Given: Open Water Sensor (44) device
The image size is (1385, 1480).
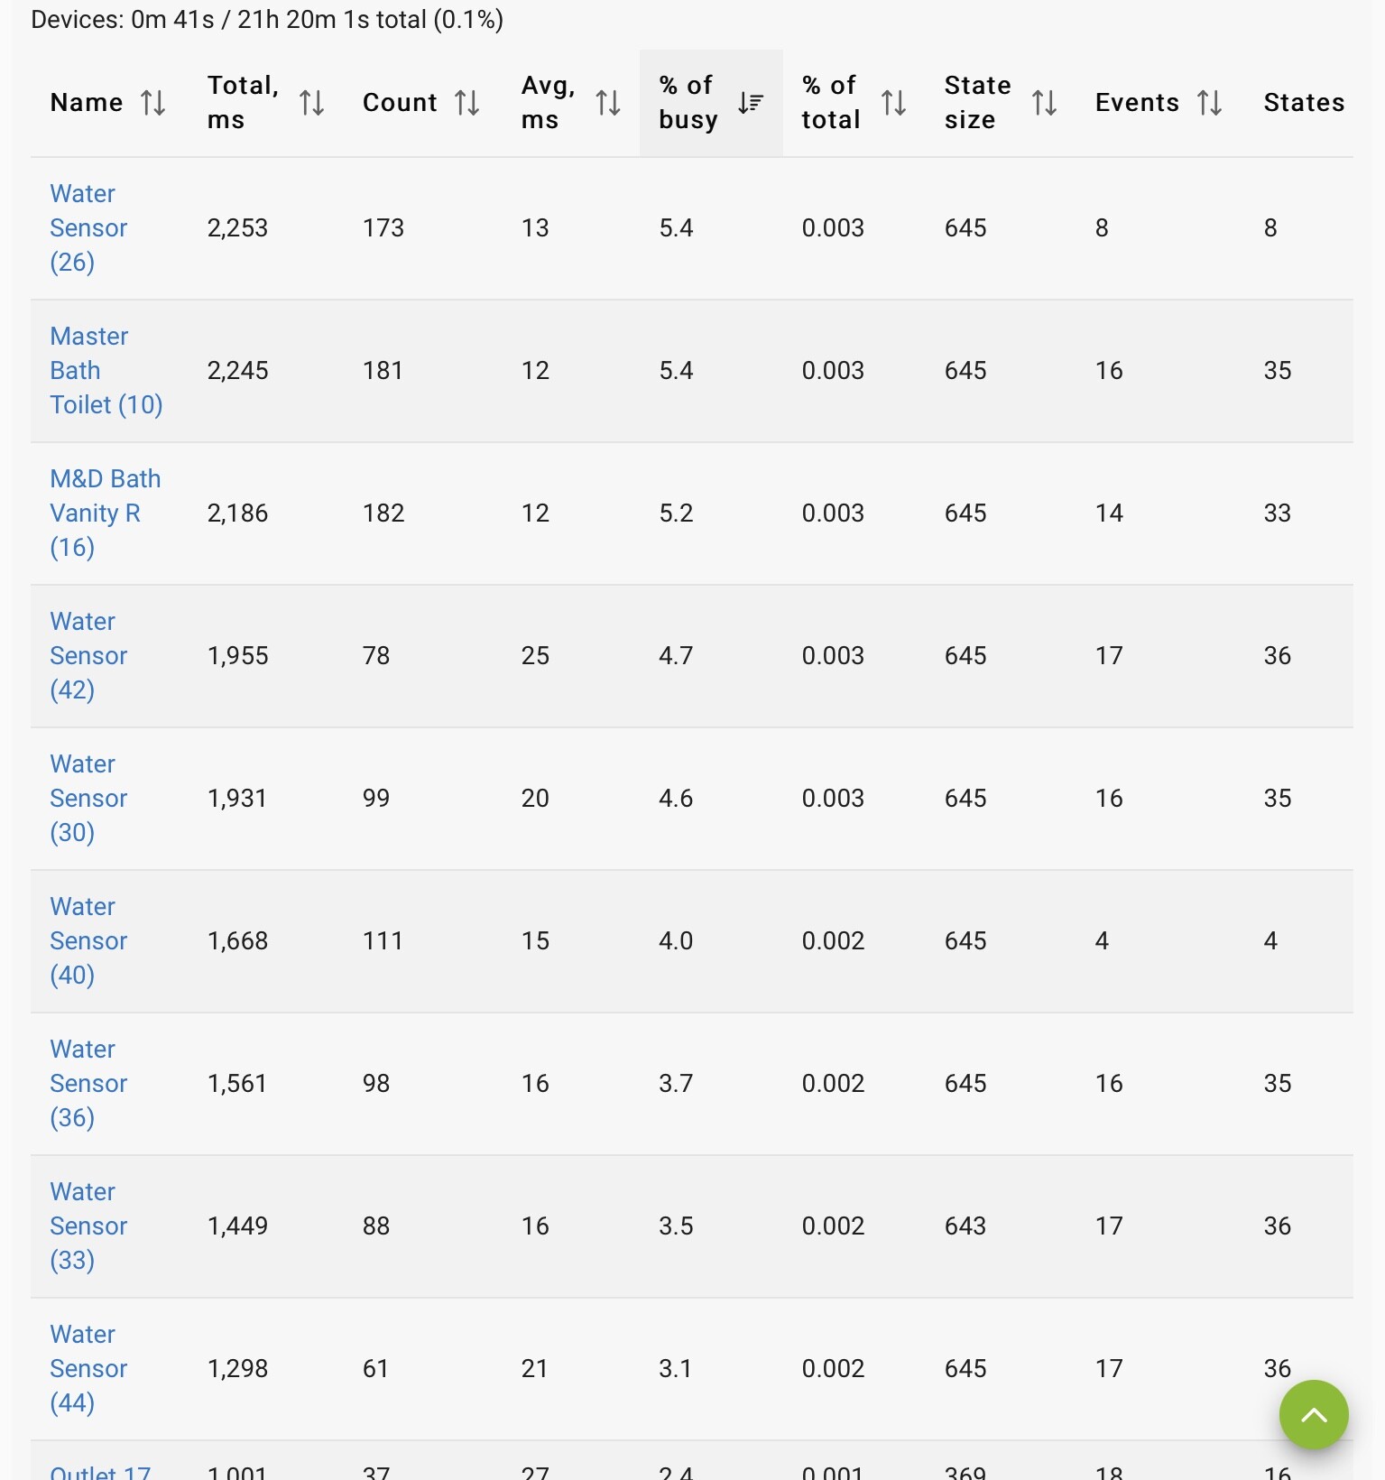Looking at the screenshot, I should coord(88,1368).
